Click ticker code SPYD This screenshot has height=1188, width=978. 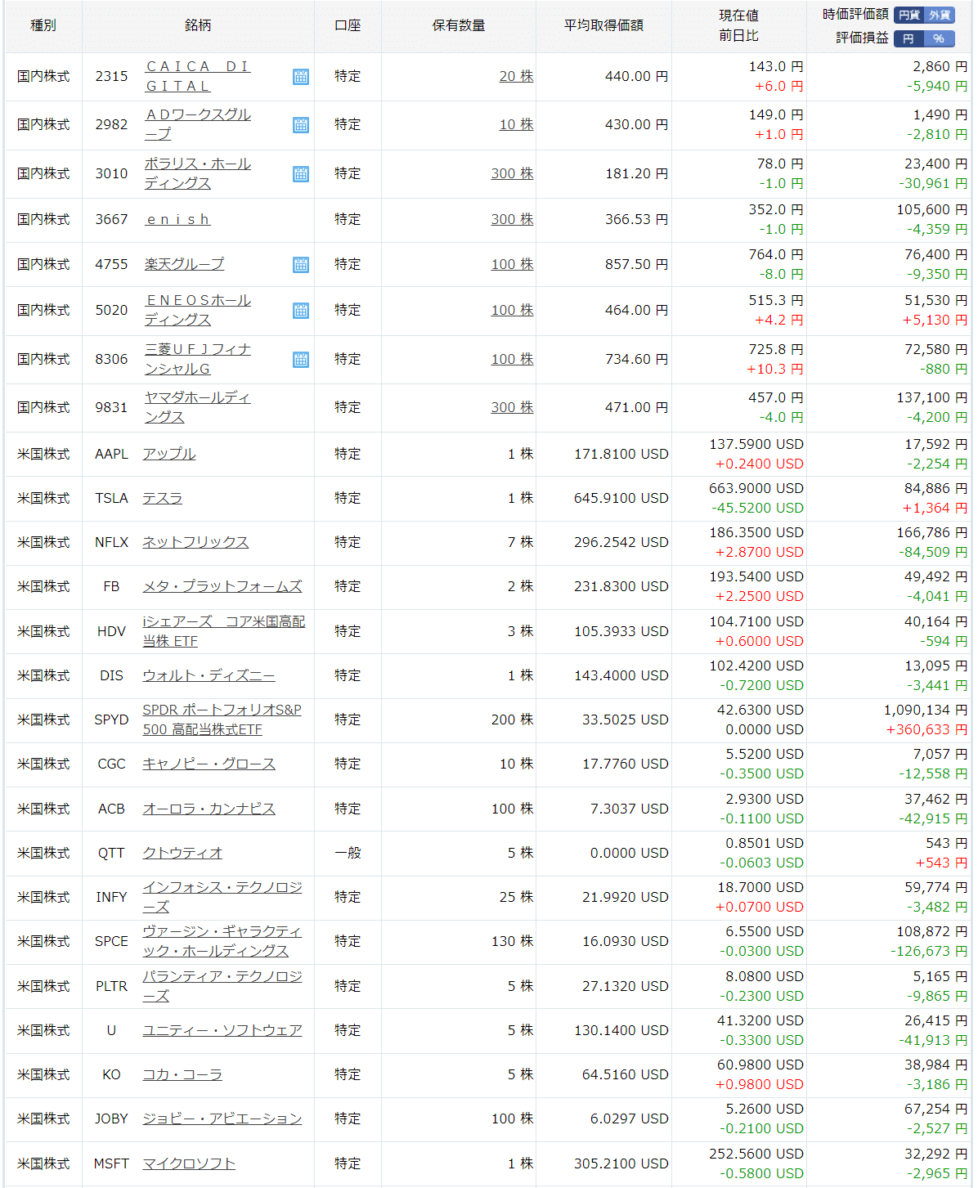[x=111, y=720]
